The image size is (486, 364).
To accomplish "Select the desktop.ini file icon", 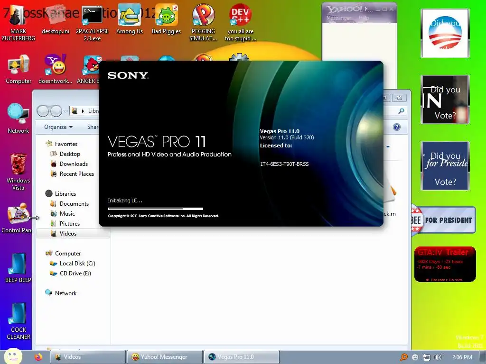I will coord(56,19).
